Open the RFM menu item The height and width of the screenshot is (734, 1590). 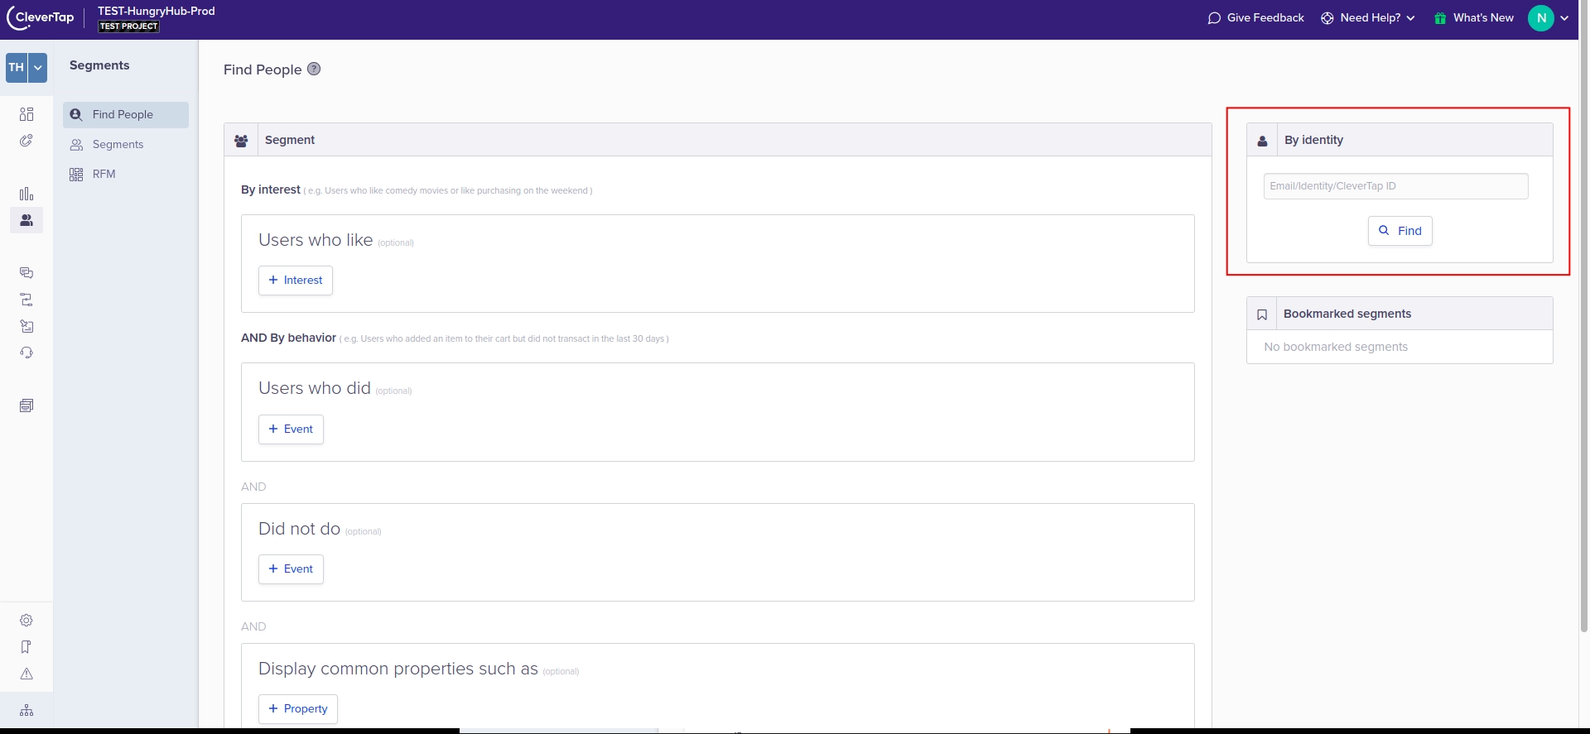104,174
